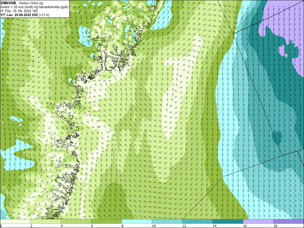Click legend label '18'
Viewport: 304px width, 228px height.
275,226
